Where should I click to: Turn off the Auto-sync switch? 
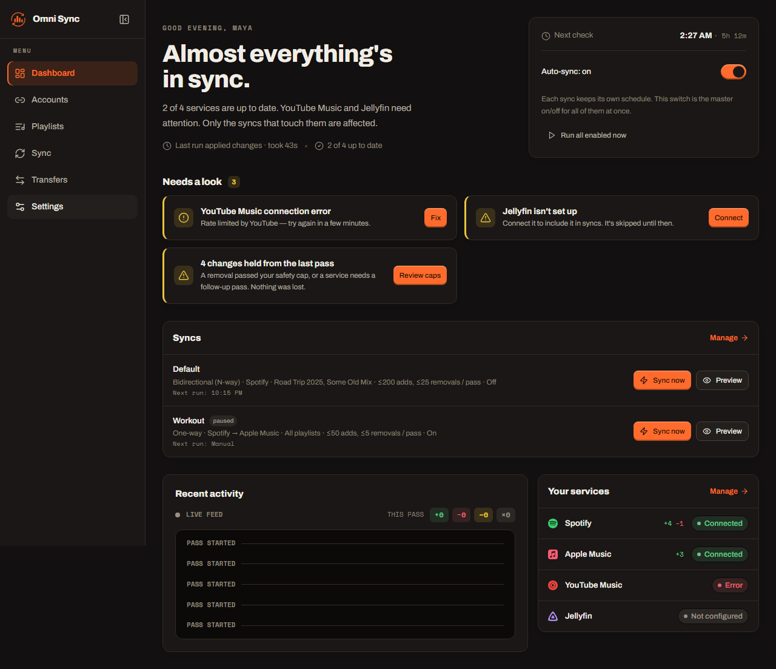[x=734, y=72]
